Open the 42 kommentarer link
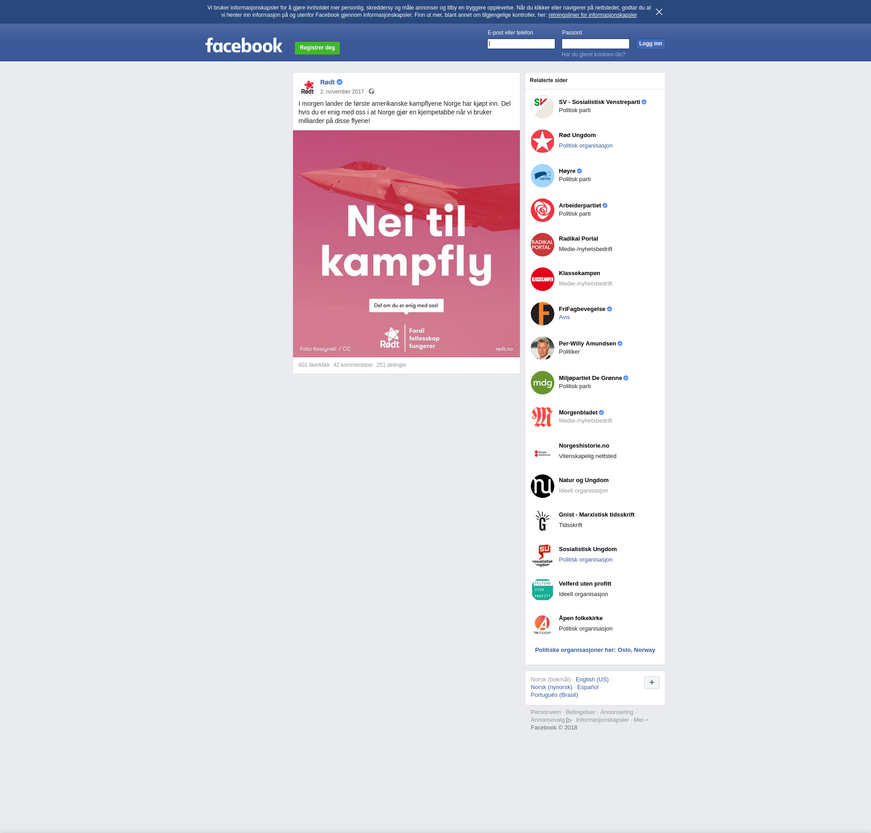 coord(353,365)
